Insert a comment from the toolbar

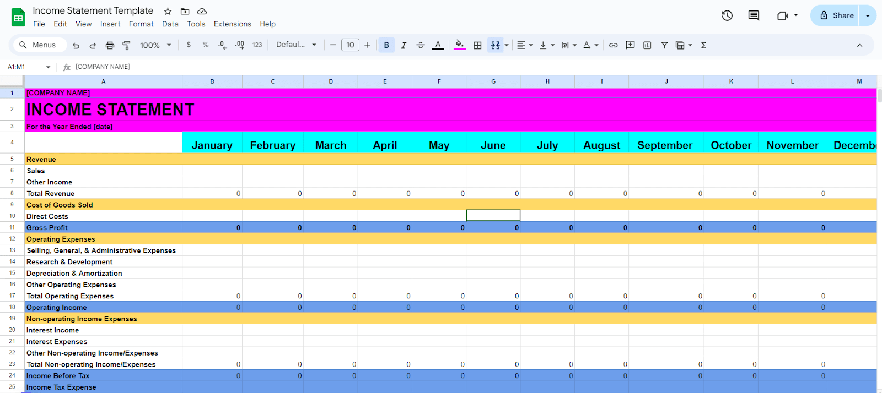point(630,45)
